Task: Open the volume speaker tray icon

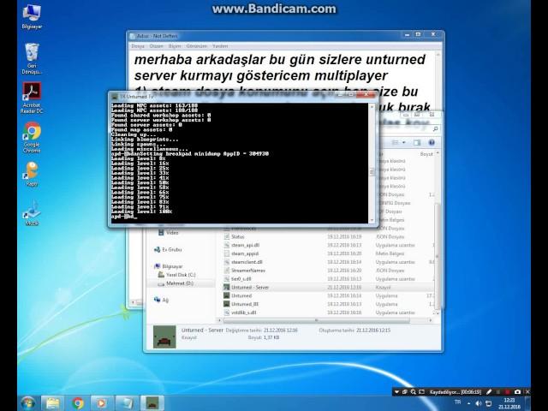Action: click(x=479, y=403)
